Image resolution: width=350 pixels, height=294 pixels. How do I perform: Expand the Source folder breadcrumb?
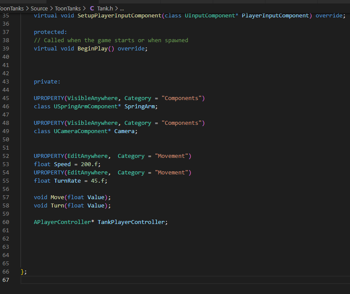[x=39, y=7]
